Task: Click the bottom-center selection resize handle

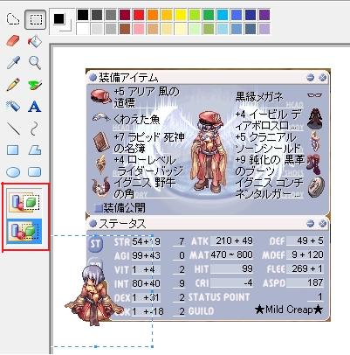Action: [96, 346]
